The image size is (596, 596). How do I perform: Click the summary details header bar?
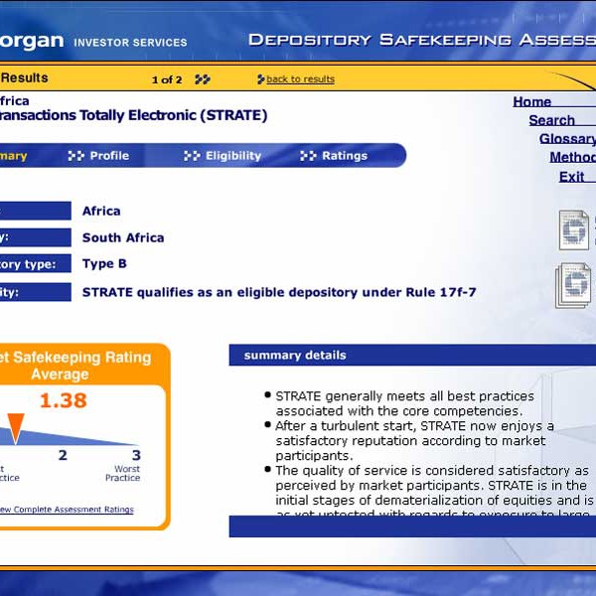[x=412, y=356]
